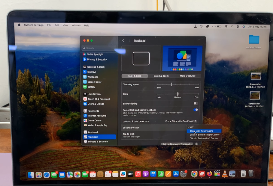273x186 pixels.
Task: Click the gesture preview video thumbnail
Action: coord(182,58)
